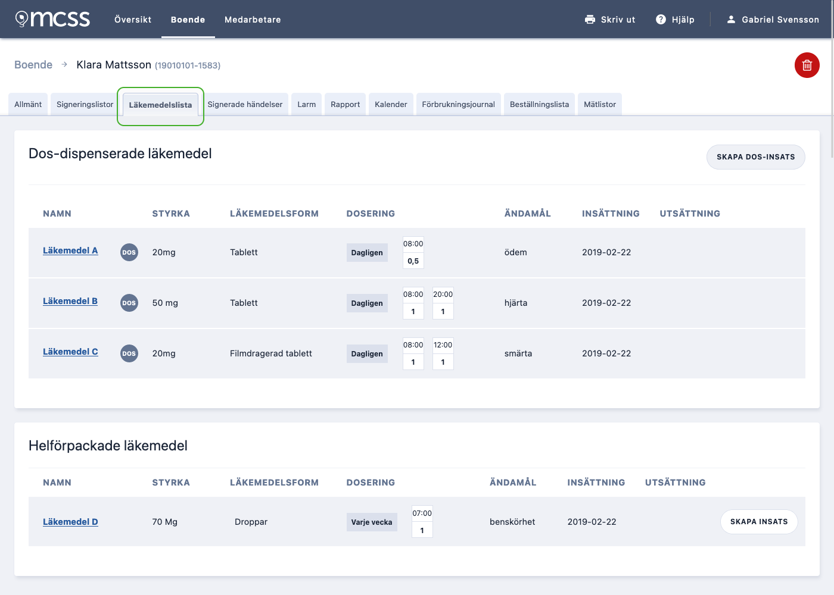Toggle the Dagligen badge for Läkemedel C
Viewport: 834px width, 595px height.
tap(367, 353)
